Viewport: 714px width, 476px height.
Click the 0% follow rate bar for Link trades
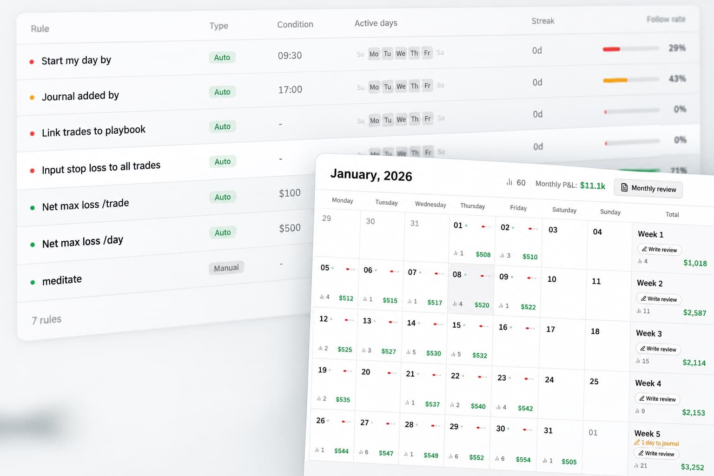click(631, 111)
